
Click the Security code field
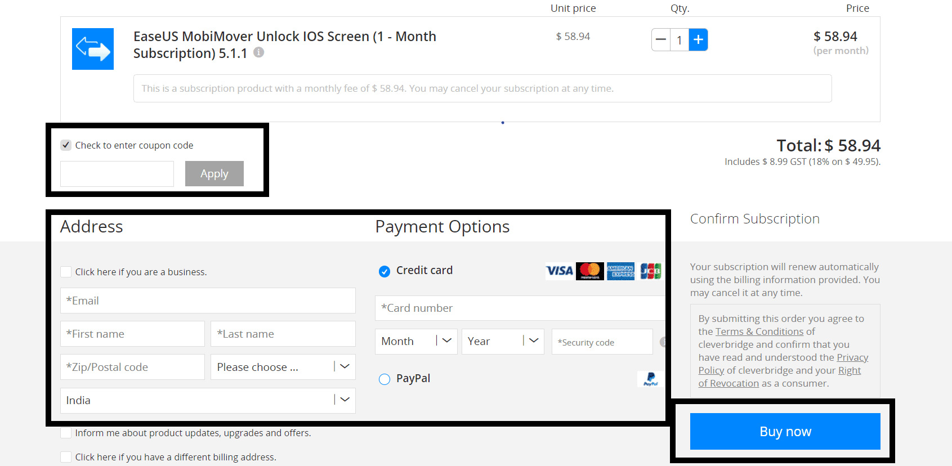[602, 342]
